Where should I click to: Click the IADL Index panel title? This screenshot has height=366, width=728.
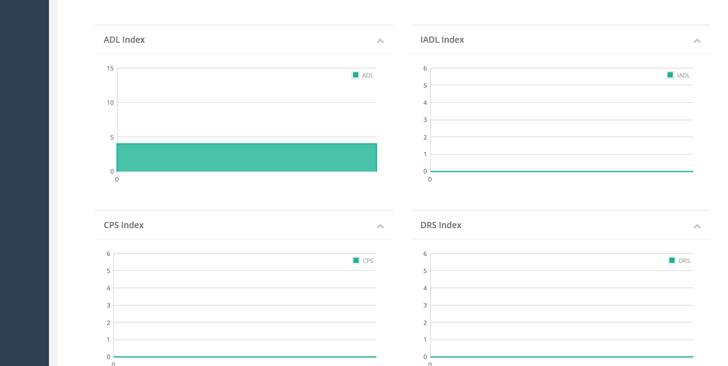[442, 40]
